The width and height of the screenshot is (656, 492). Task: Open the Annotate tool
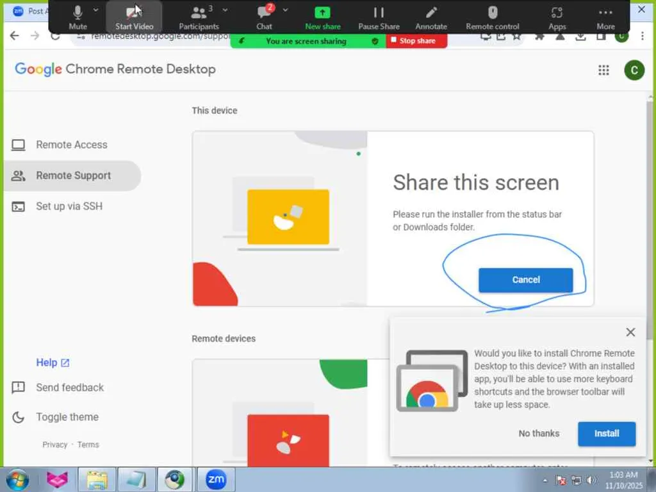coord(431,17)
